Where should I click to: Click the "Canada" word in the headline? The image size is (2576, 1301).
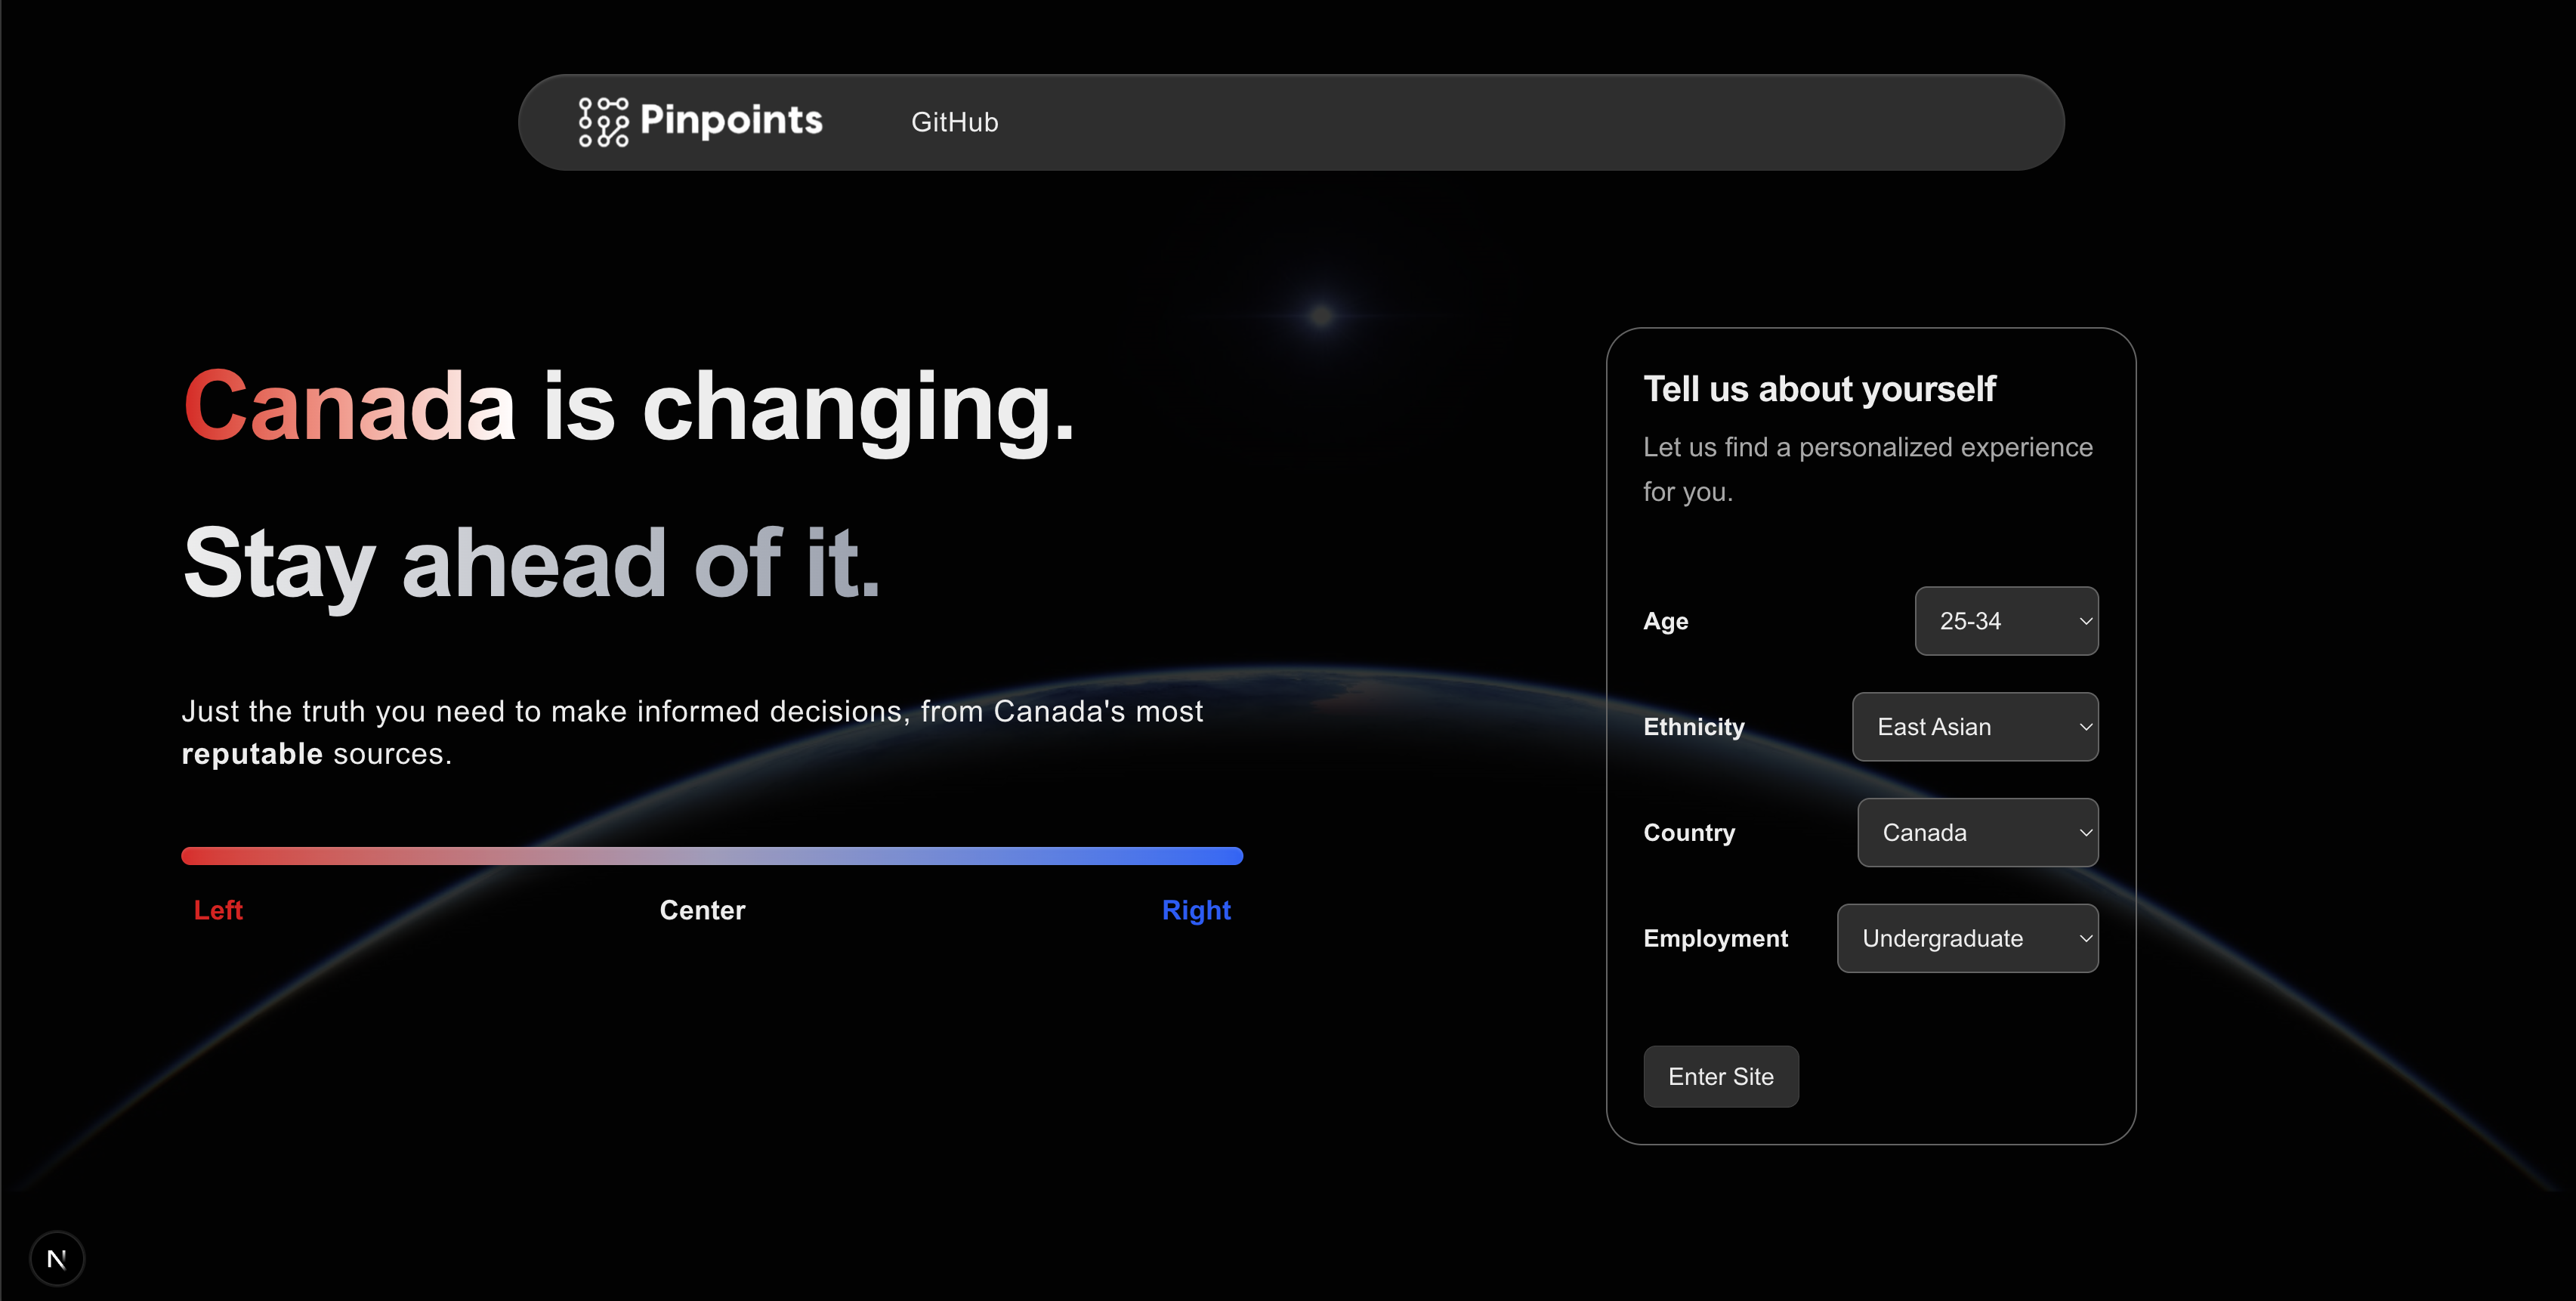pyautogui.click(x=349, y=406)
